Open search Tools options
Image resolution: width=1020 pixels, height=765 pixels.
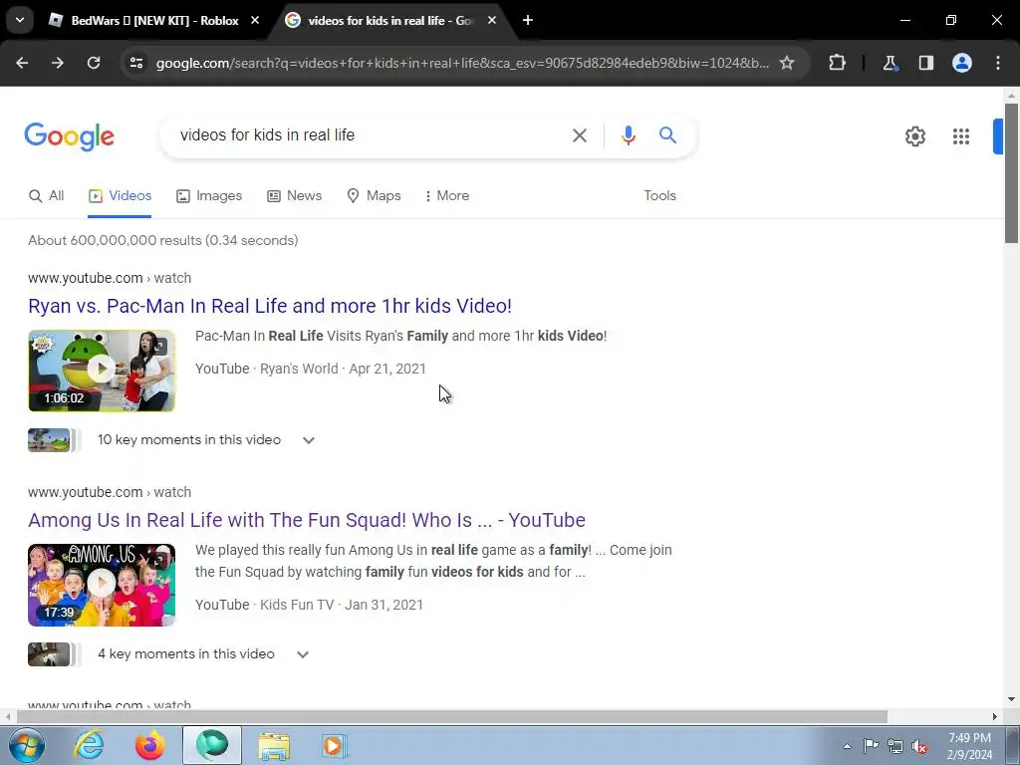(659, 196)
